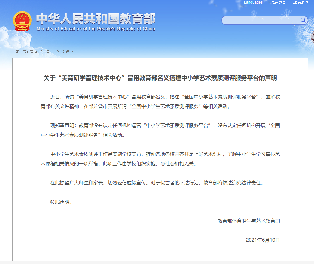Go to 公告公示 in breadcrumb

(69, 52)
